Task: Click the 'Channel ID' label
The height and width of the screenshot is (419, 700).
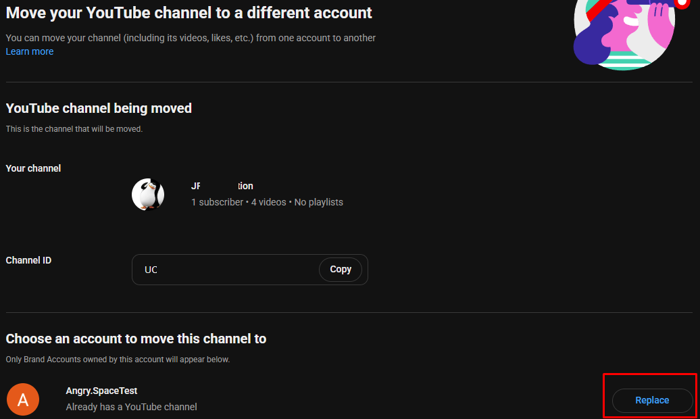Action: (28, 260)
